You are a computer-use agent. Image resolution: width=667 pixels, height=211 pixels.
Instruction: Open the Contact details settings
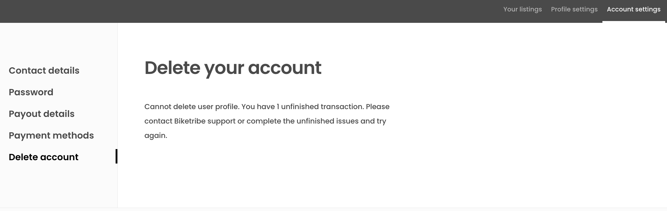click(44, 70)
